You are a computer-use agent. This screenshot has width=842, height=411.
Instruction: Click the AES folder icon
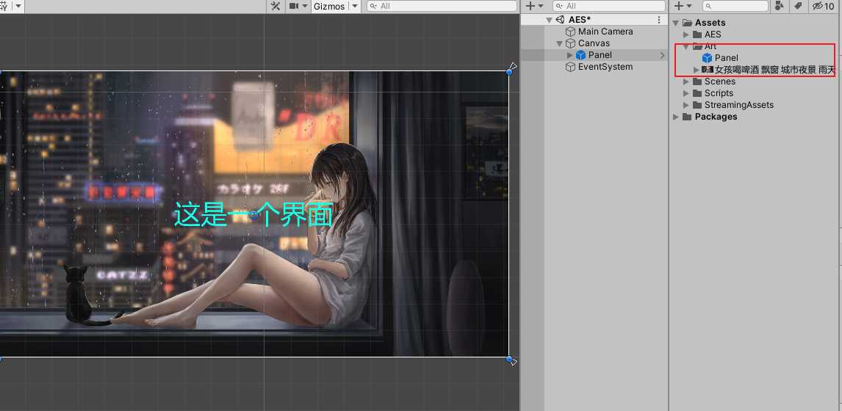click(697, 34)
